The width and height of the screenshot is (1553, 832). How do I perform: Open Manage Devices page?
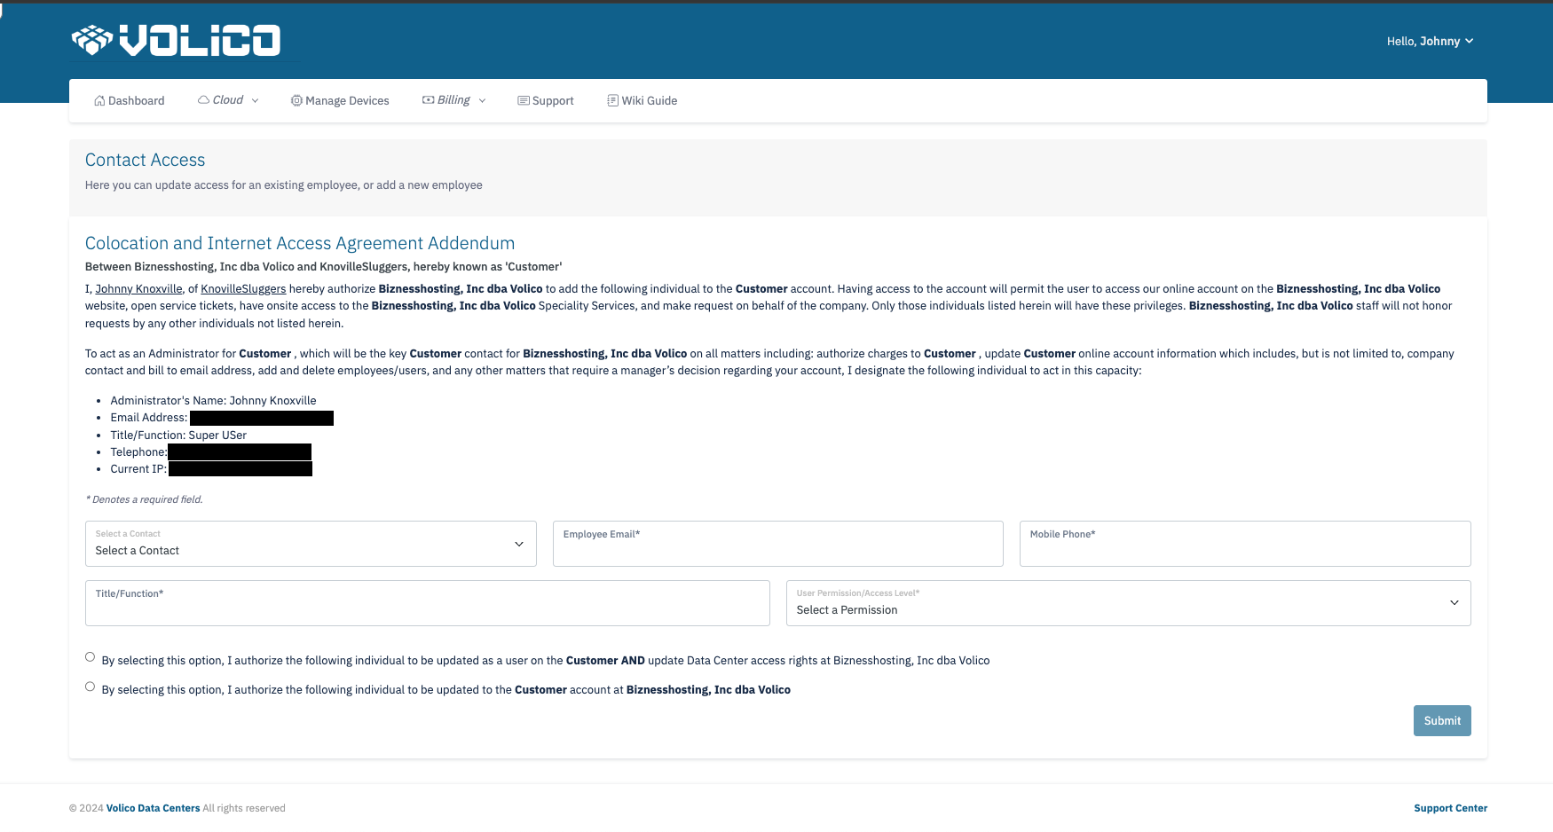click(340, 101)
